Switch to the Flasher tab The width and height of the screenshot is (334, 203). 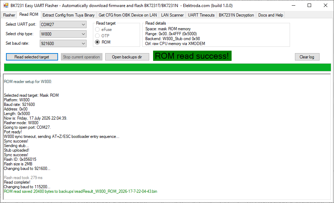pos(9,15)
